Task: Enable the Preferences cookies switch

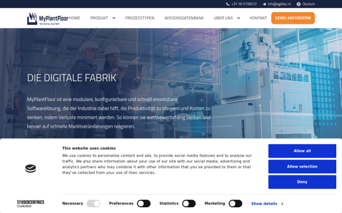Action: 144,204
